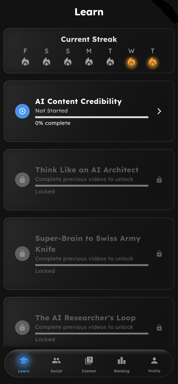Click Monday's unlit streak flame
This screenshot has width=178, height=384.
pos(89,62)
